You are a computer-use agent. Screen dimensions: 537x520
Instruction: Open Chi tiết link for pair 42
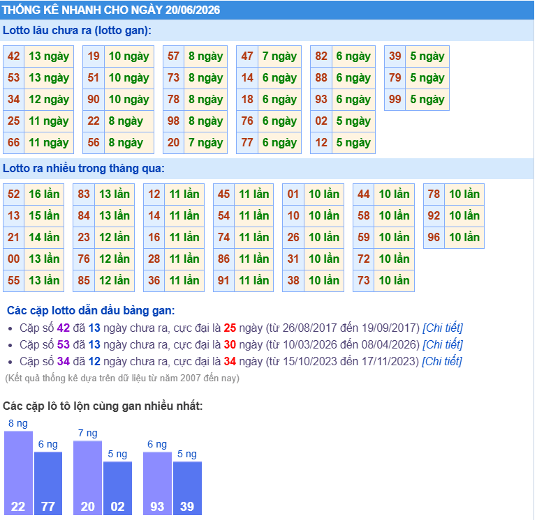(x=443, y=328)
